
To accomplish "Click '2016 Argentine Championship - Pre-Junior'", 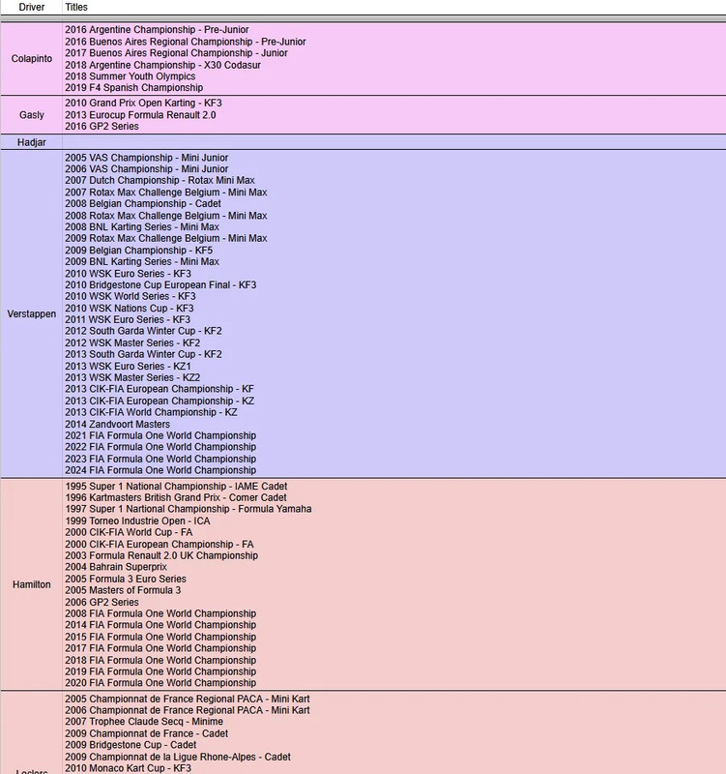I will click(x=157, y=30).
